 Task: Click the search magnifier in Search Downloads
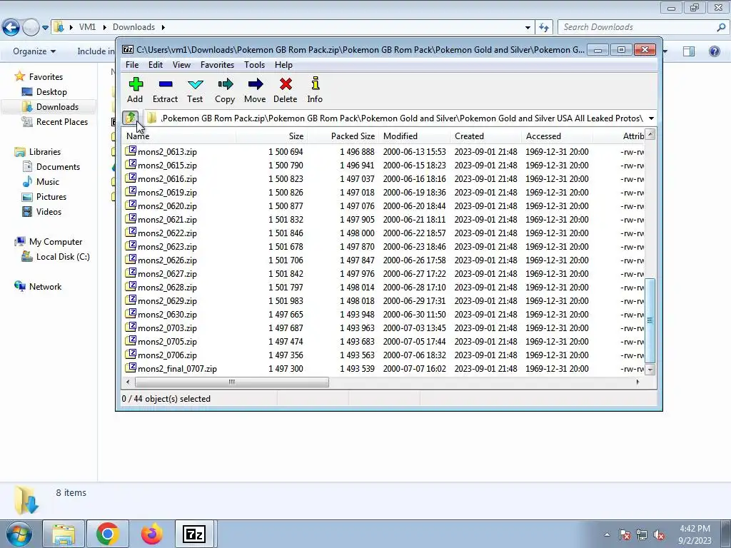(721, 27)
